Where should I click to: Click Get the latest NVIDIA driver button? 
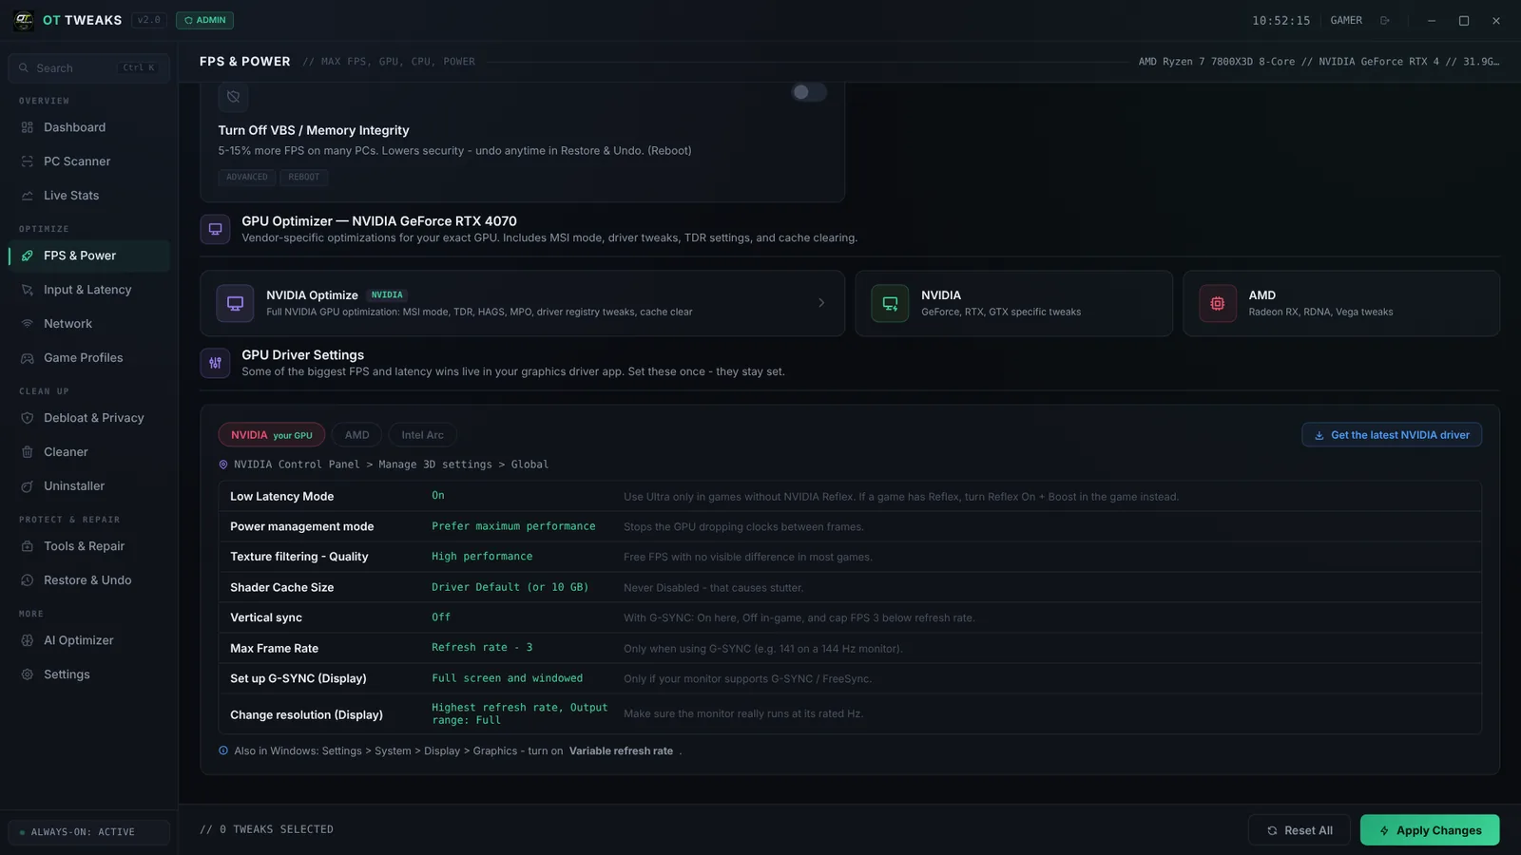(1392, 435)
